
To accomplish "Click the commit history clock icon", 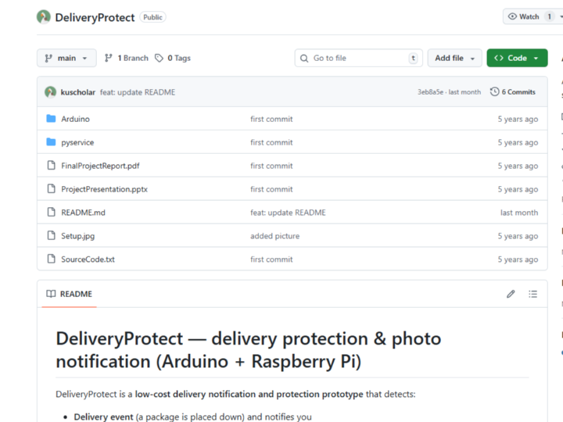I will coord(494,92).
